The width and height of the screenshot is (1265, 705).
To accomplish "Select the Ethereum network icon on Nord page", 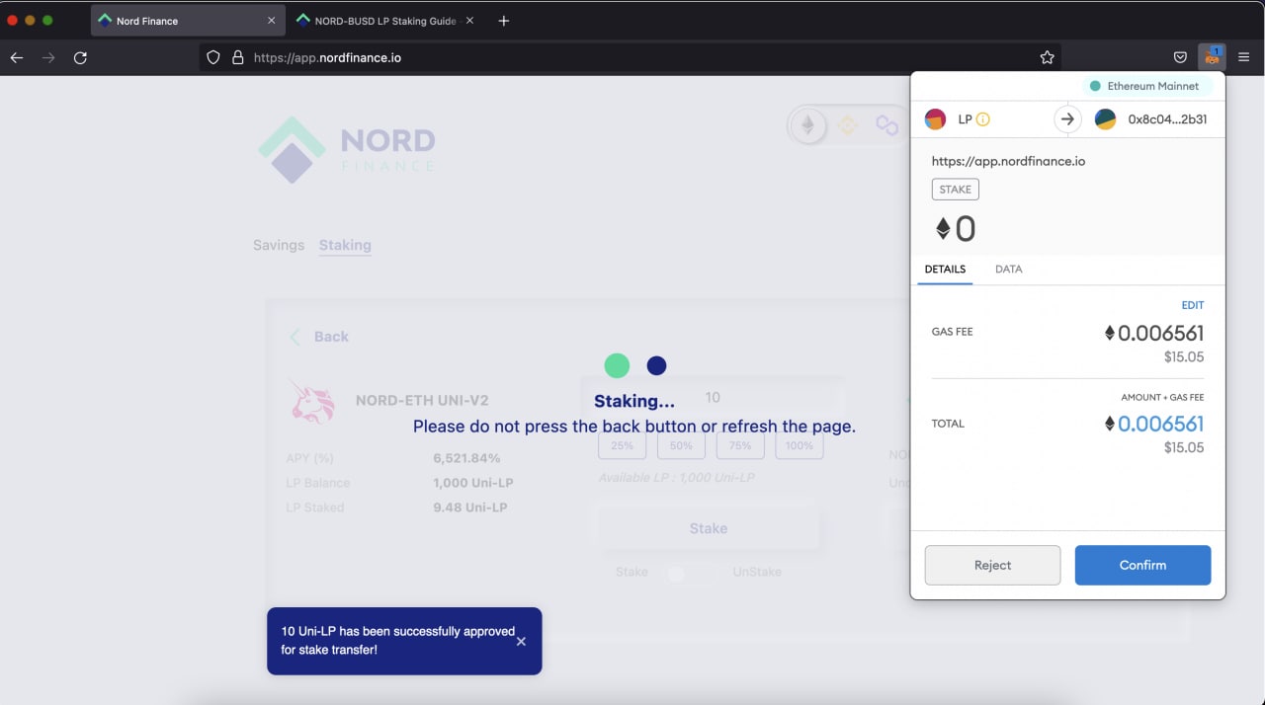I will coord(808,125).
